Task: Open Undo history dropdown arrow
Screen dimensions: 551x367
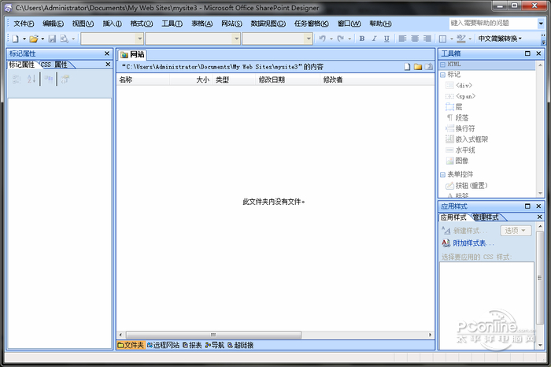Action: coord(331,39)
